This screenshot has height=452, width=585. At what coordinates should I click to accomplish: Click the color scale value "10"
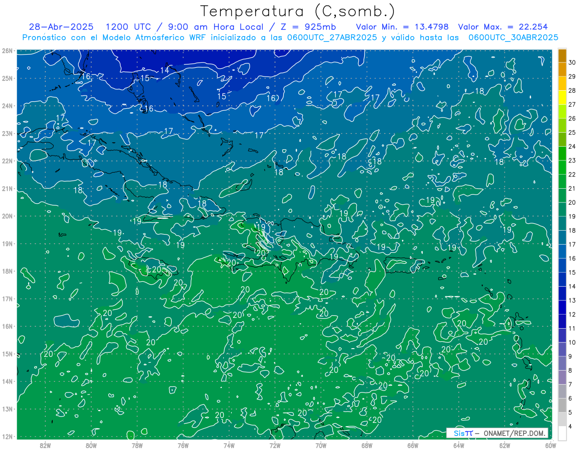572,343
